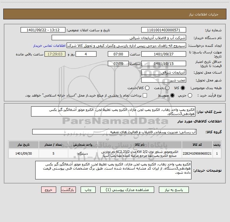This screenshot has height=222, width=230.
Task: Click the طبقه بندی موضوعی label
Action: coord(206,88)
